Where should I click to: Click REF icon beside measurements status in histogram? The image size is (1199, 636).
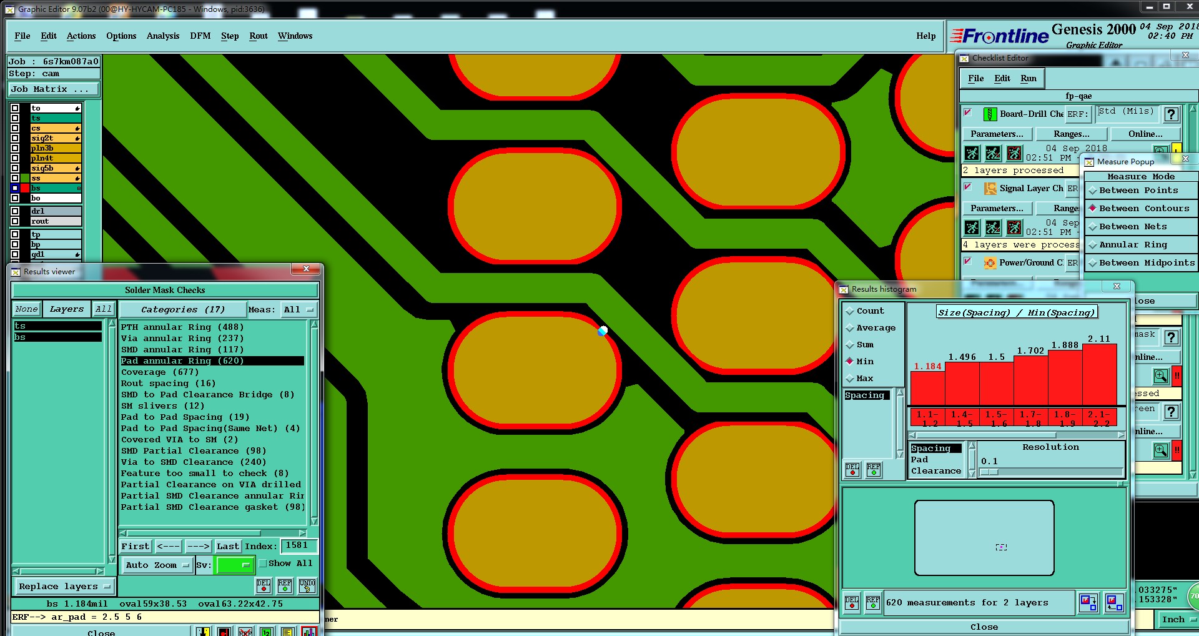(873, 602)
